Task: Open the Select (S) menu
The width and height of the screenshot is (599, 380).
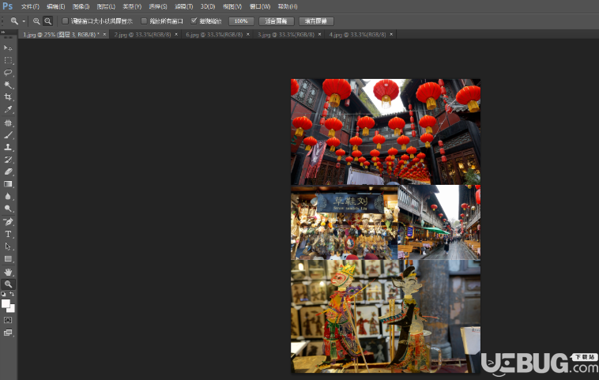Action: tap(158, 6)
